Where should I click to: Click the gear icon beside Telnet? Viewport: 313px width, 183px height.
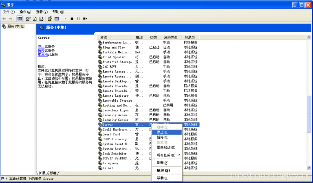[100, 168]
